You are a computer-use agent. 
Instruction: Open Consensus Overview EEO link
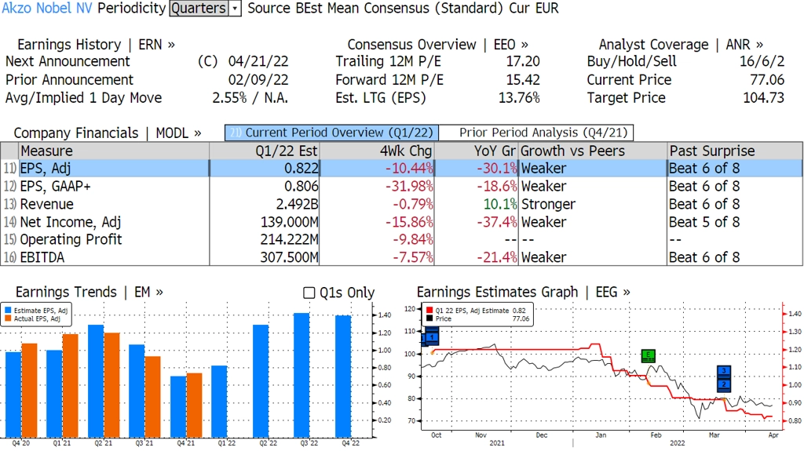[437, 45]
